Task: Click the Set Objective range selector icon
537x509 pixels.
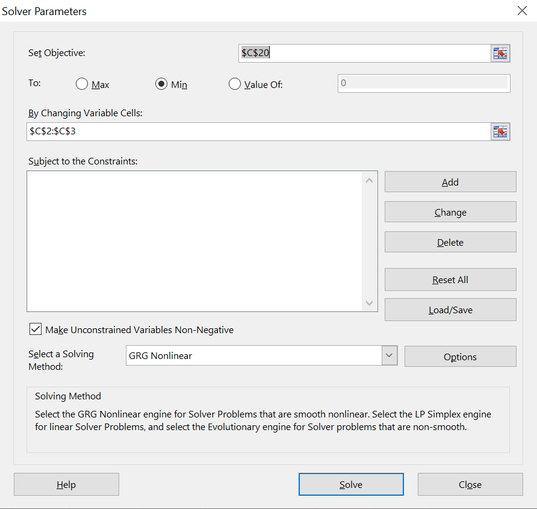Action: 500,53
